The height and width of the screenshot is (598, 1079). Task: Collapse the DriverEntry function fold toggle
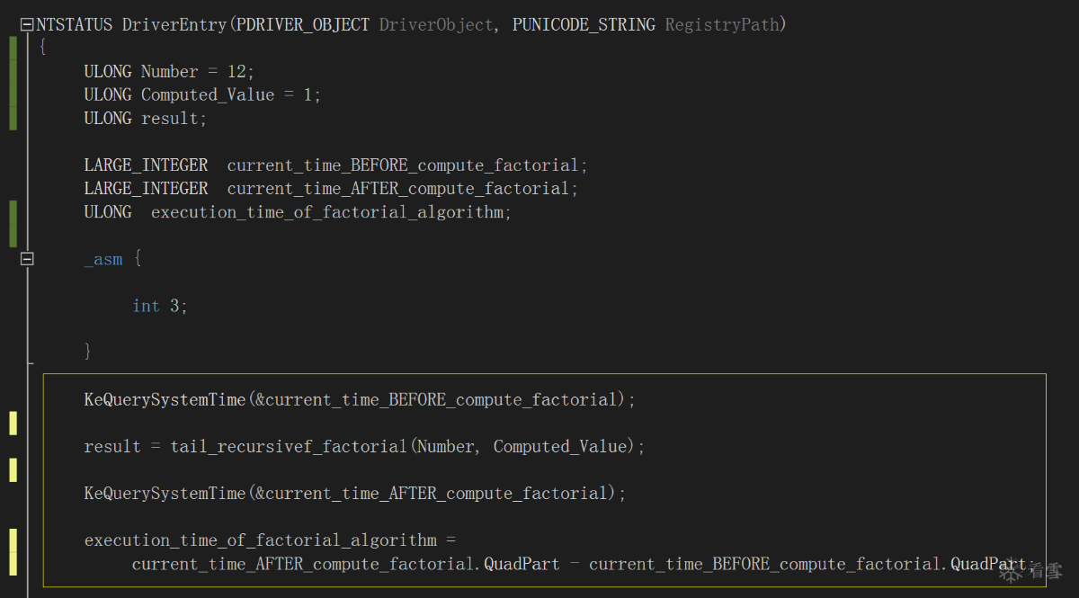pos(26,25)
